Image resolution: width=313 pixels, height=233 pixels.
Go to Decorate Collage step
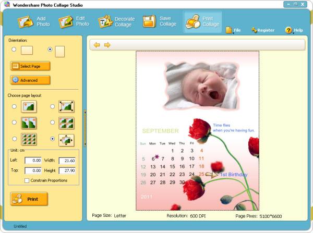point(116,21)
